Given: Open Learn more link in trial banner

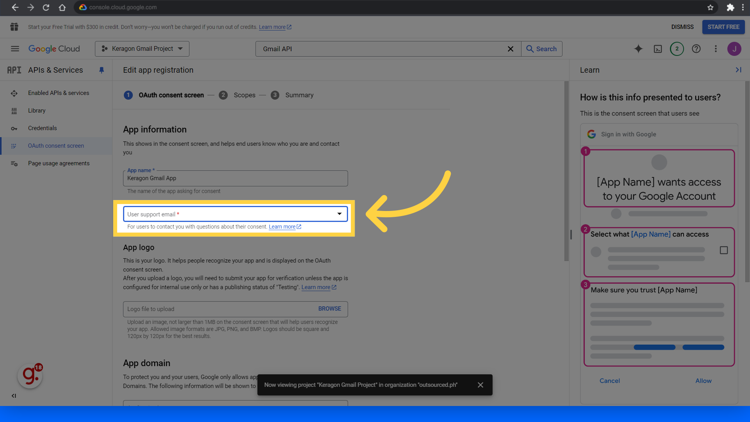Looking at the screenshot, I should [275, 27].
